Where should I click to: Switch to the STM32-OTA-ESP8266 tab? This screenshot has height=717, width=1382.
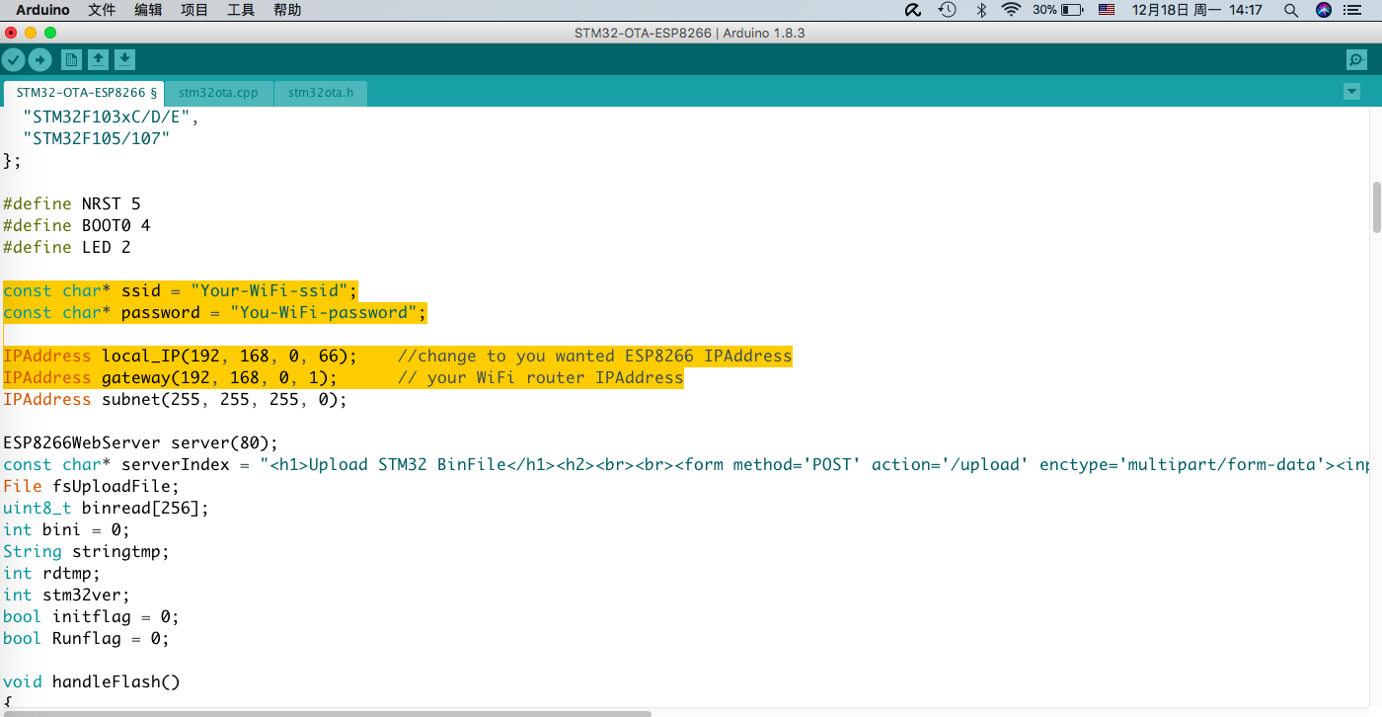point(84,93)
